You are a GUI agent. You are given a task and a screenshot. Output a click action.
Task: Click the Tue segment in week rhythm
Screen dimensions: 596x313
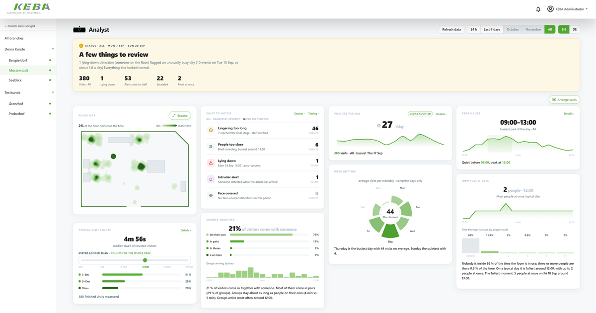click(406, 208)
